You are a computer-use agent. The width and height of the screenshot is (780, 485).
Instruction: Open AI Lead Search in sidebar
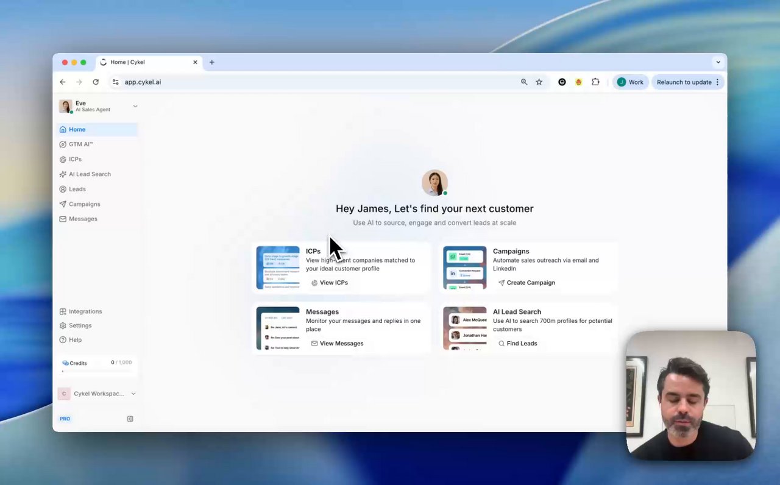(x=97, y=174)
